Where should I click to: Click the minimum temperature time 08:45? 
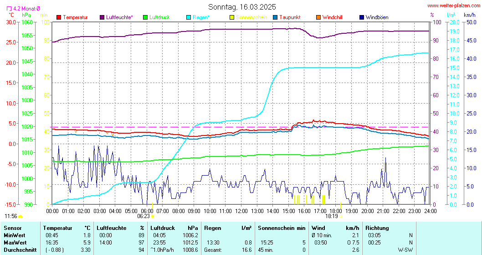(51, 235)
